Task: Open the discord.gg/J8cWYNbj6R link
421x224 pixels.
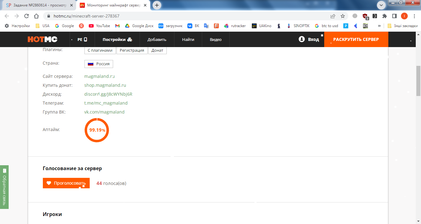Action: click(108, 94)
